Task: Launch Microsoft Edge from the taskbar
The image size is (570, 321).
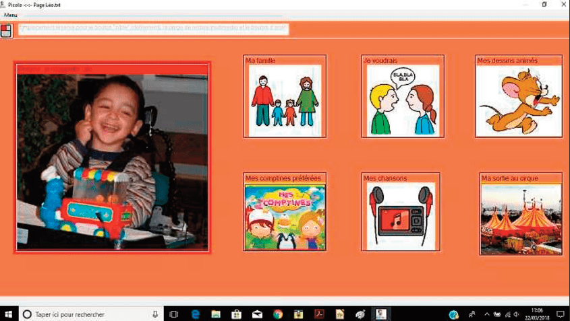Action: (x=195, y=314)
